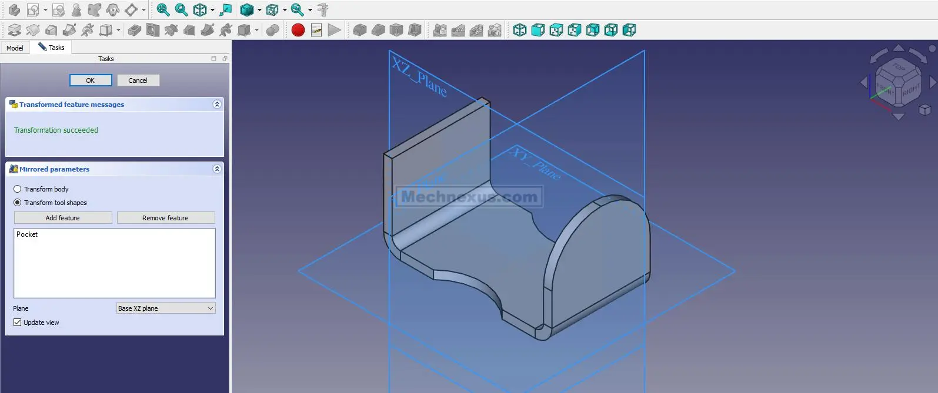Set the isometric view cube icon

[520, 30]
